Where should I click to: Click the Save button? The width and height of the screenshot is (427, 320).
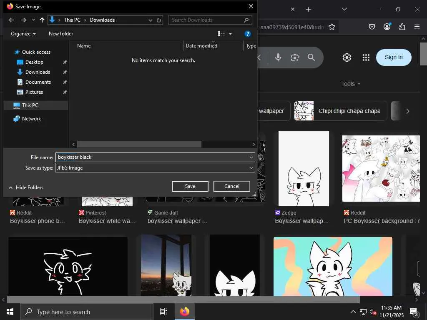[190, 186]
